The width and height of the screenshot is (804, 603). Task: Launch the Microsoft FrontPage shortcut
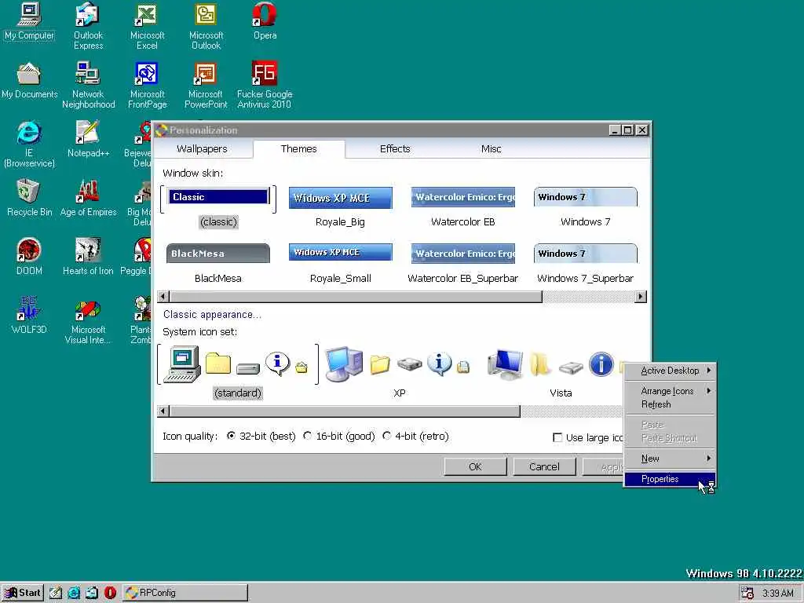tap(147, 85)
